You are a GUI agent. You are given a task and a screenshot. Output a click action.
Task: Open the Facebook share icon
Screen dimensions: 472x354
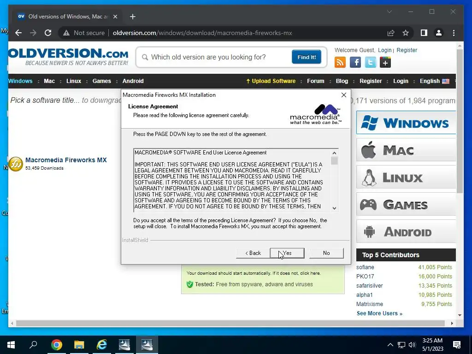point(355,62)
